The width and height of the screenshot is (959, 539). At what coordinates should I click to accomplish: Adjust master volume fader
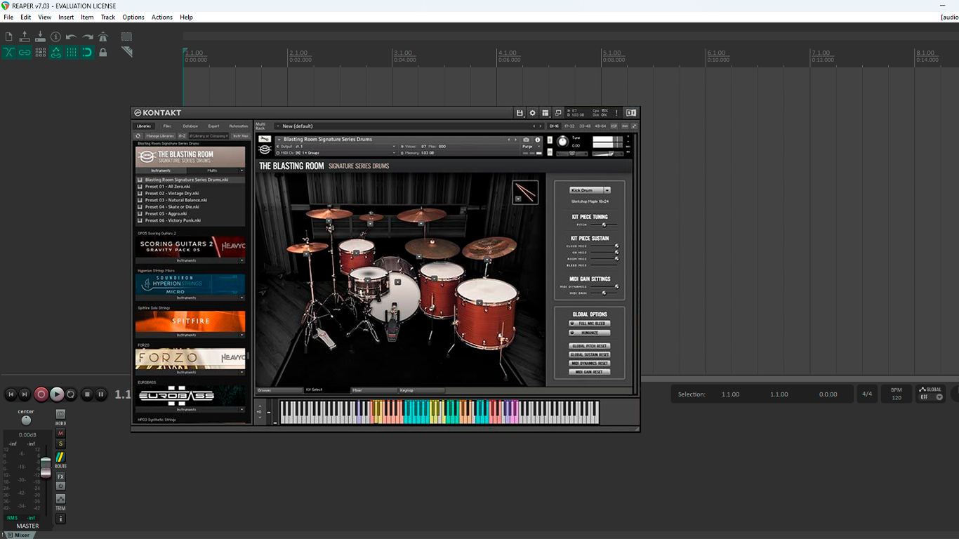click(x=46, y=467)
